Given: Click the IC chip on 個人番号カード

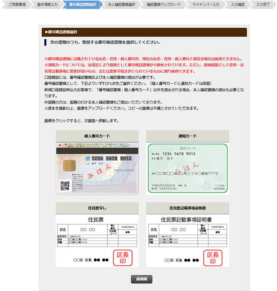Looking at the screenshot, I should pos(68,166).
